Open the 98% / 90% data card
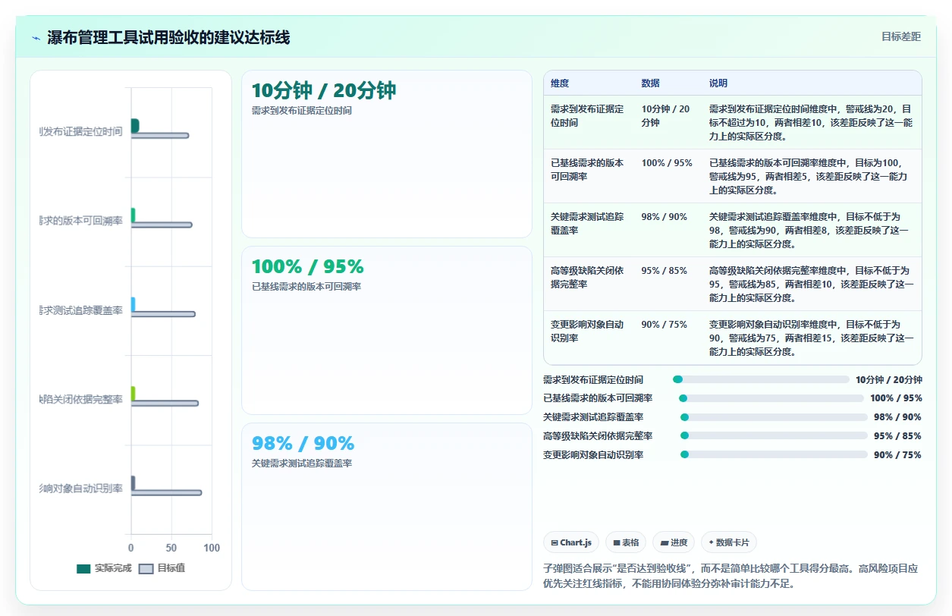 (x=387, y=506)
